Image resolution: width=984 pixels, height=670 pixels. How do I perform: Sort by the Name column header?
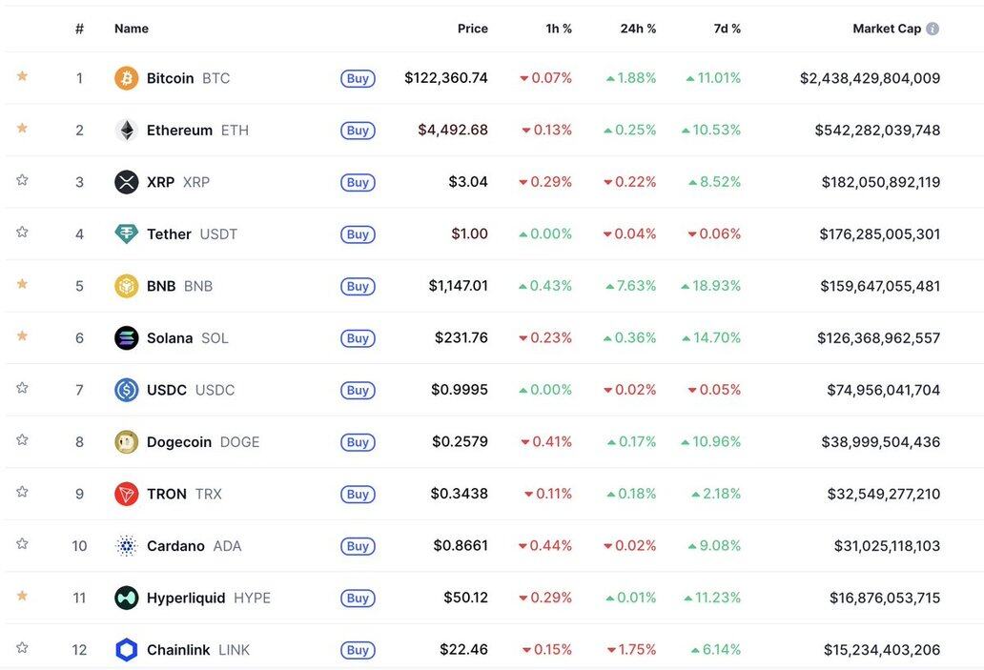[x=132, y=29]
